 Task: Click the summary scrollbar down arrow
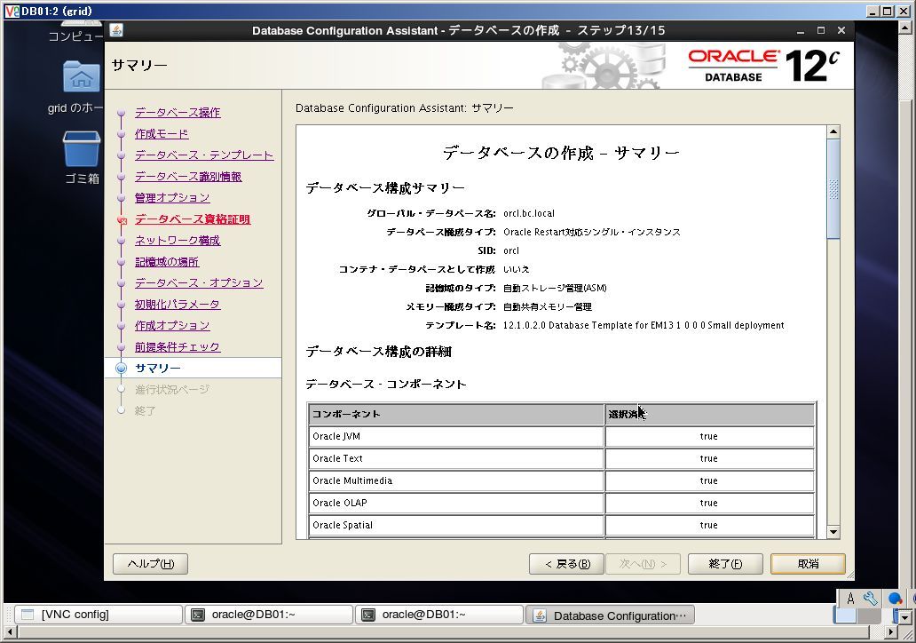pyautogui.click(x=833, y=532)
